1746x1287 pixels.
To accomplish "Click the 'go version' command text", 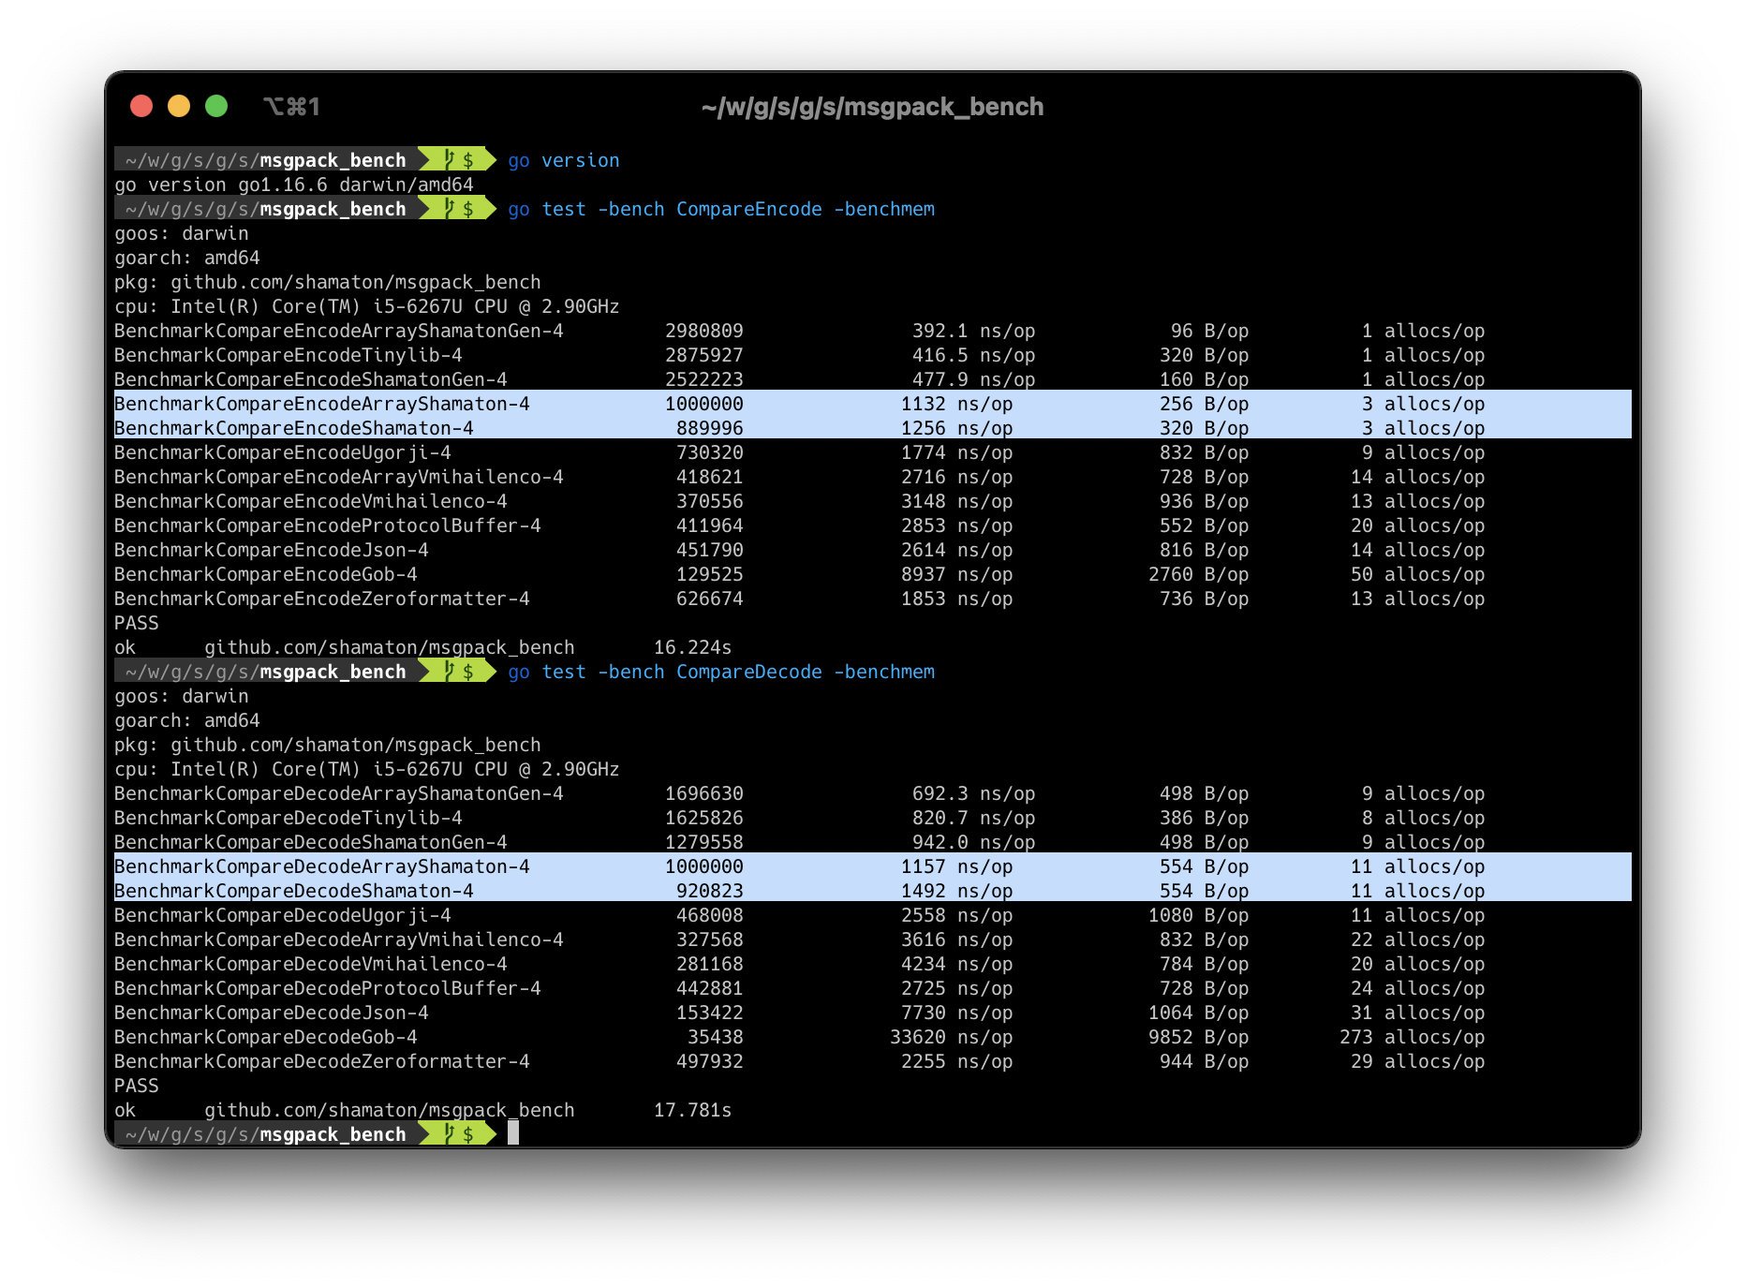I will [564, 160].
